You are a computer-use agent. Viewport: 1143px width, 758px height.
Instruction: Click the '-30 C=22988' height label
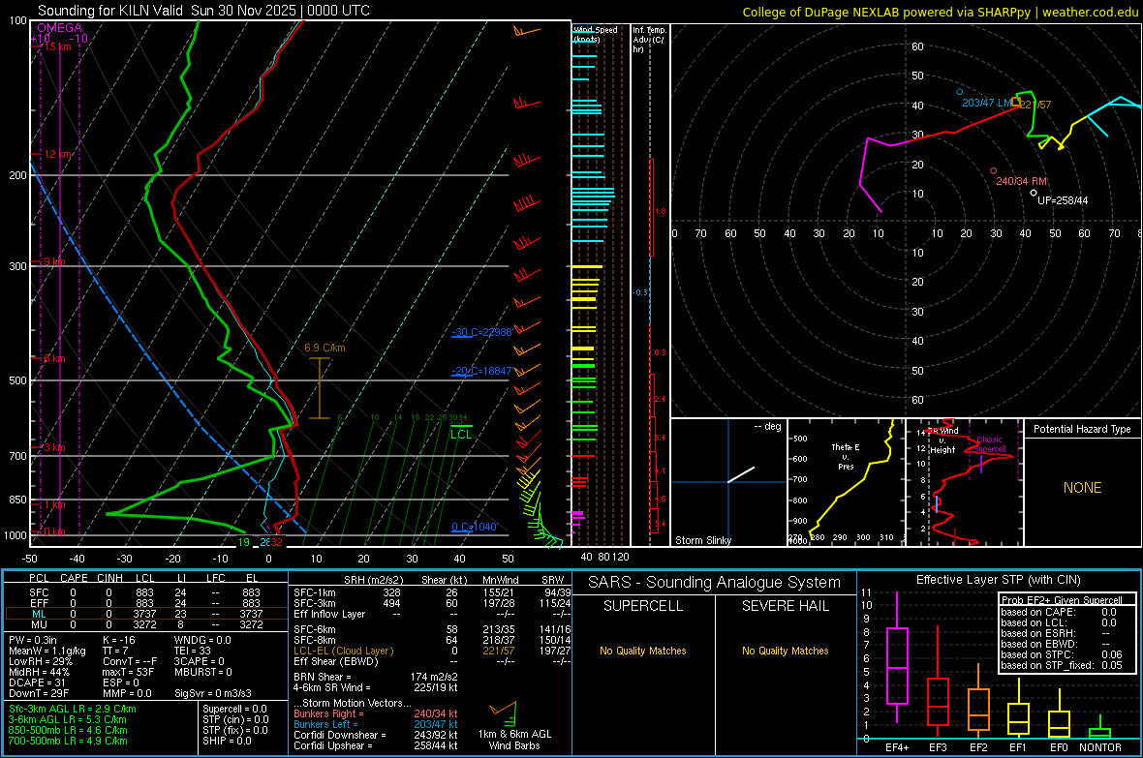pos(481,332)
